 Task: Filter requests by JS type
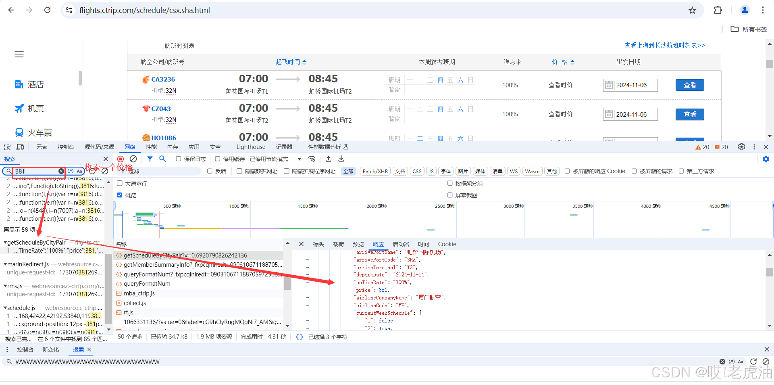tap(431, 171)
